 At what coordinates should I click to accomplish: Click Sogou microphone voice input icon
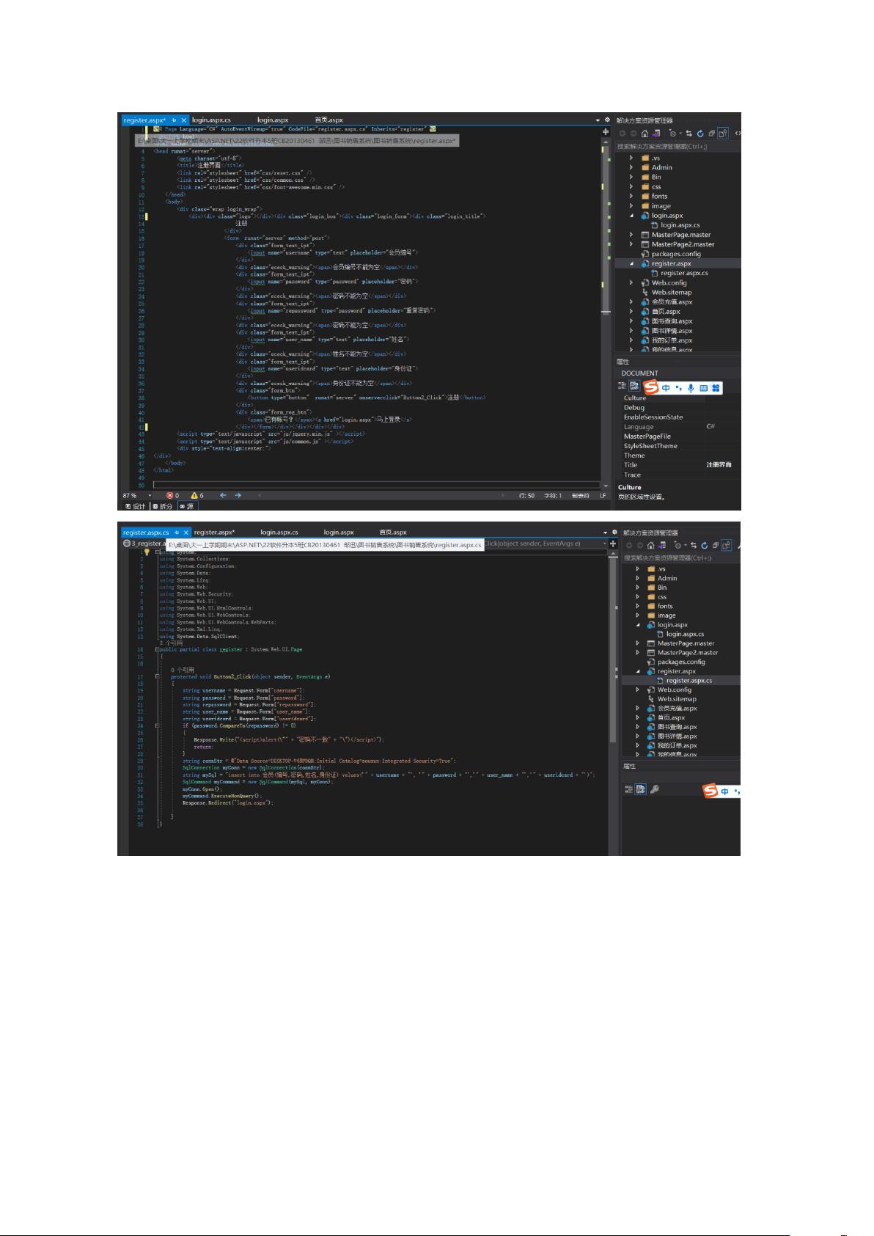[x=691, y=387]
